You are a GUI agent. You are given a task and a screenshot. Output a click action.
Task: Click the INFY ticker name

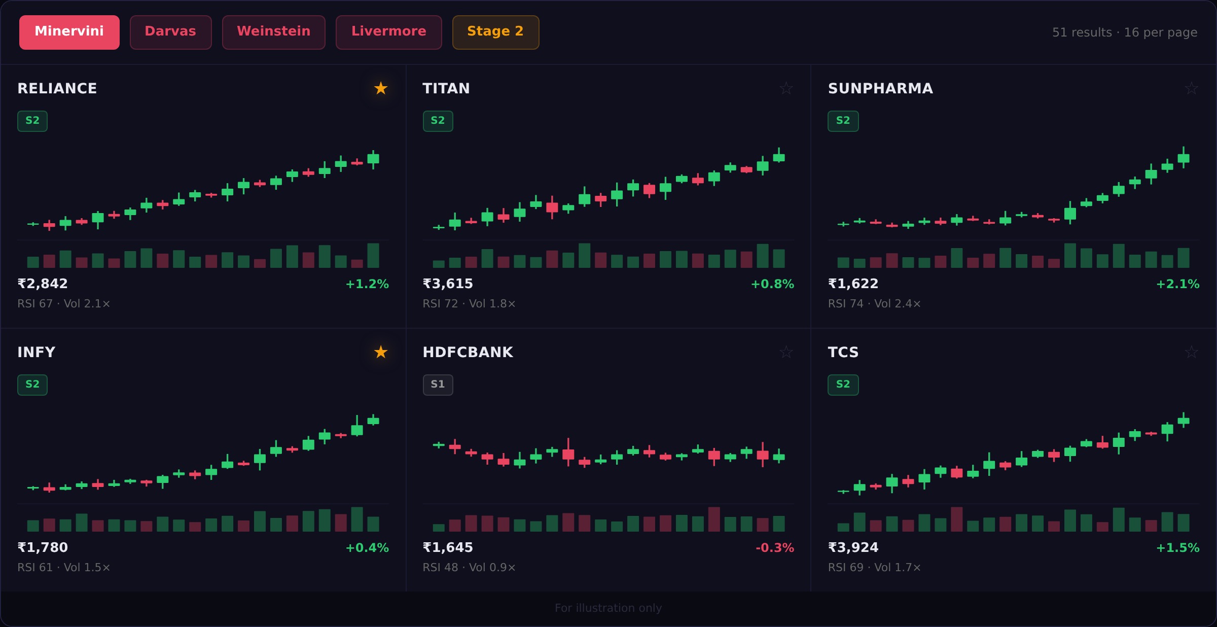click(x=37, y=353)
